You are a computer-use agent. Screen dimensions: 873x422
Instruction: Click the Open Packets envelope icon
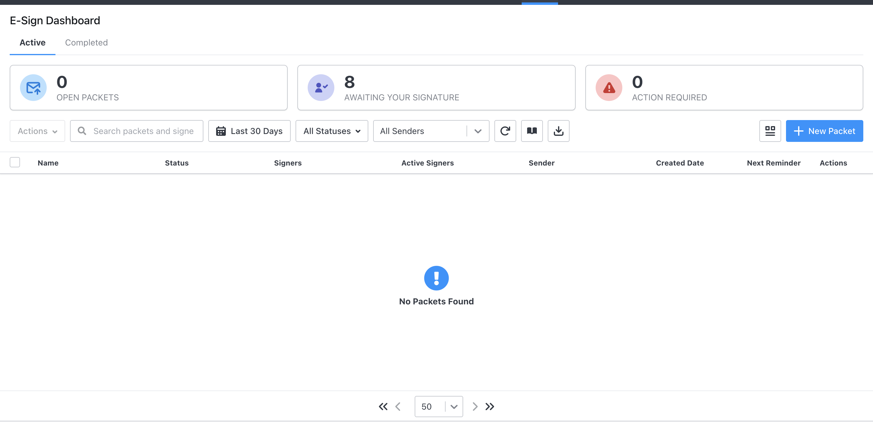(33, 87)
